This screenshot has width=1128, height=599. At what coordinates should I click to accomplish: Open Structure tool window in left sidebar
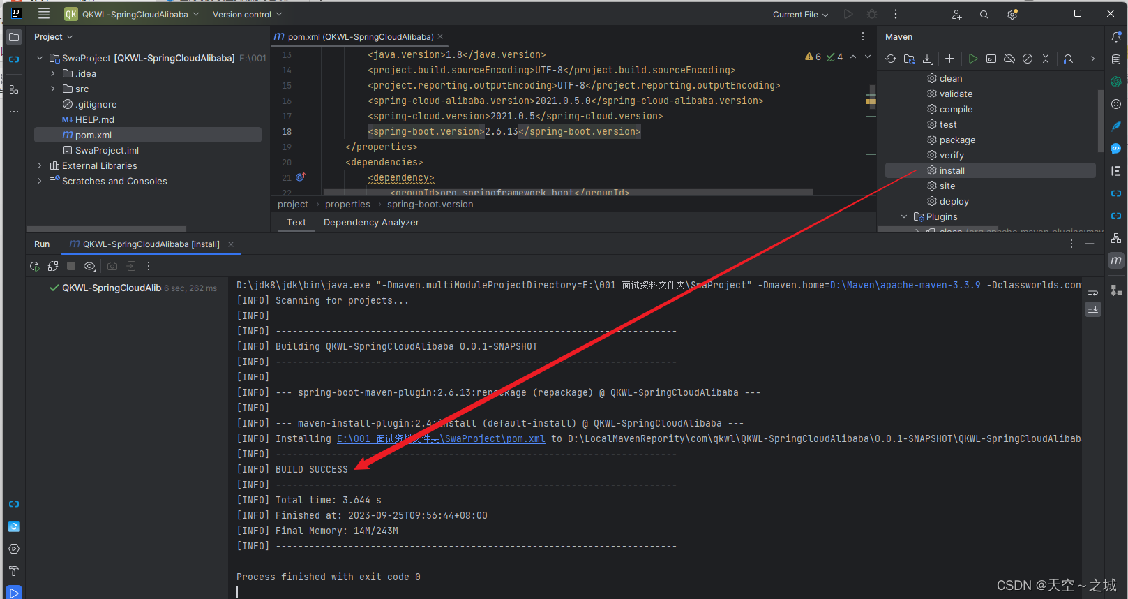(x=14, y=89)
